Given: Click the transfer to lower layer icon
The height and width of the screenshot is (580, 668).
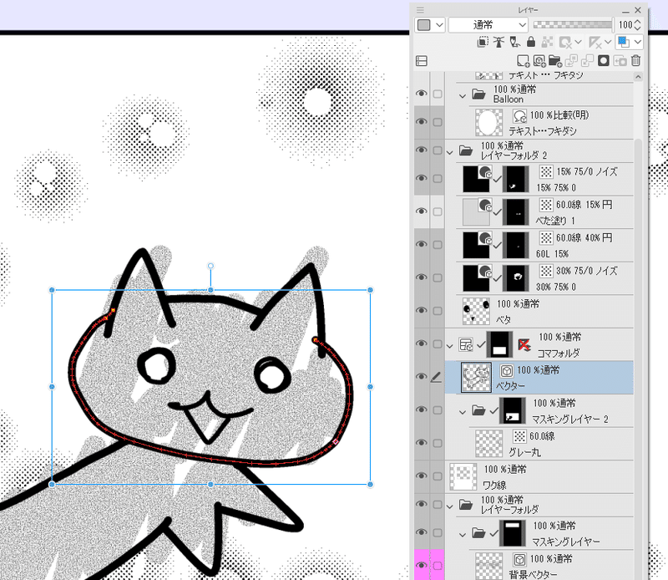Looking at the screenshot, I should (571, 60).
